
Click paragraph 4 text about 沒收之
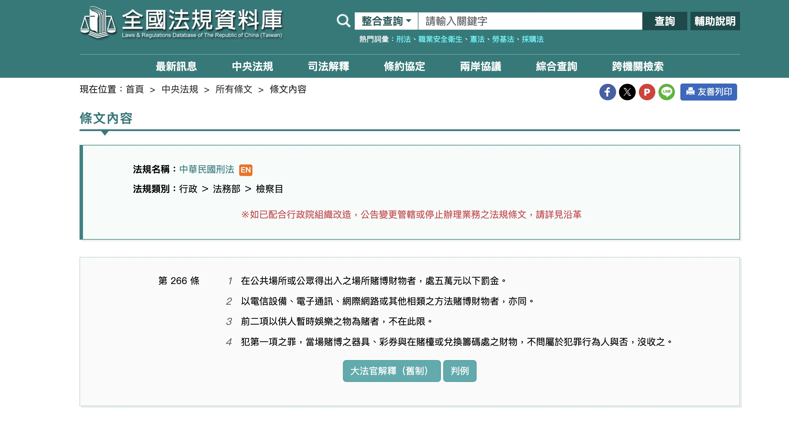point(456,342)
